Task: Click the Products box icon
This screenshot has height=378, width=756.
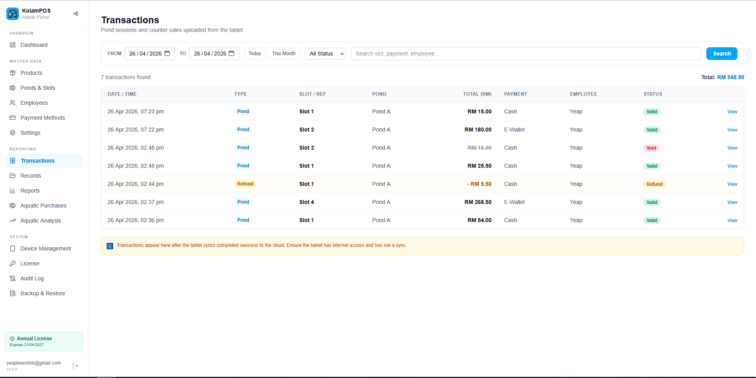Action: tap(13, 73)
